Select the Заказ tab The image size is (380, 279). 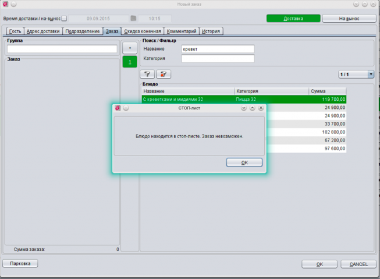pos(112,31)
